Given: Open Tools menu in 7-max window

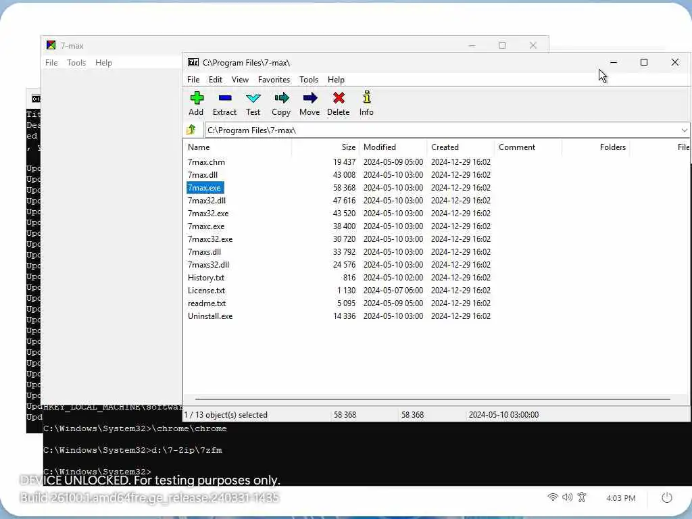Looking at the screenshot, I should click(x=76, y=63).
